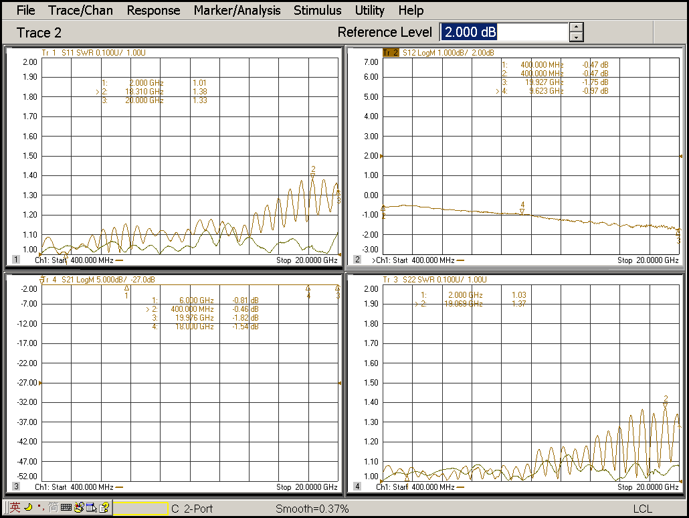The width and height of the screenshot is (689, 518).
Task: Click marker 1 triangle on S21 plot
Action: (x=126, y=288)
